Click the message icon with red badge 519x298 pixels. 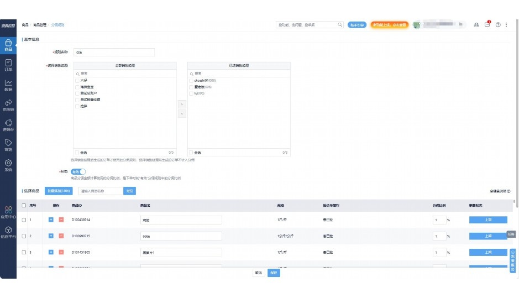[x=487, y=25]
